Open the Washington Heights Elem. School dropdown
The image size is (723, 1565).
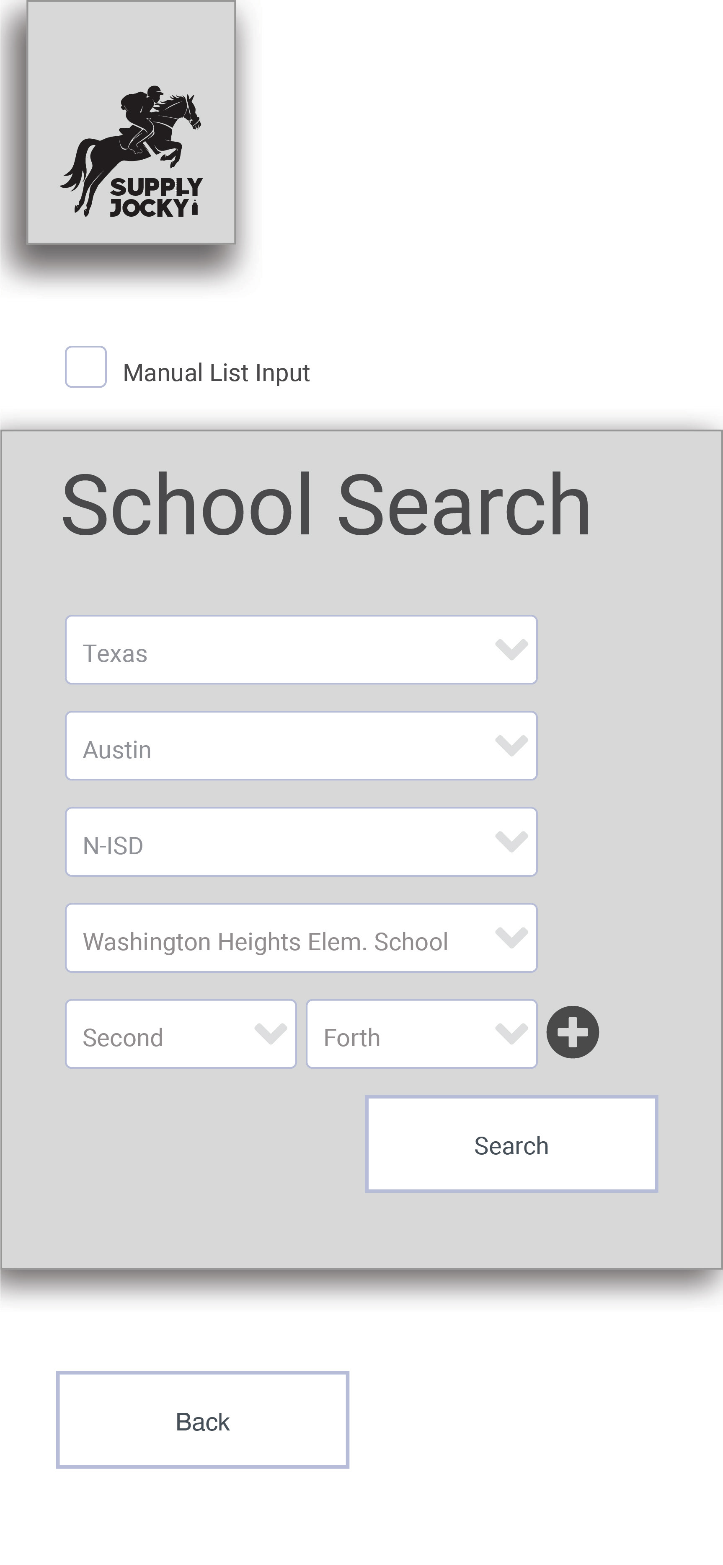301,938
